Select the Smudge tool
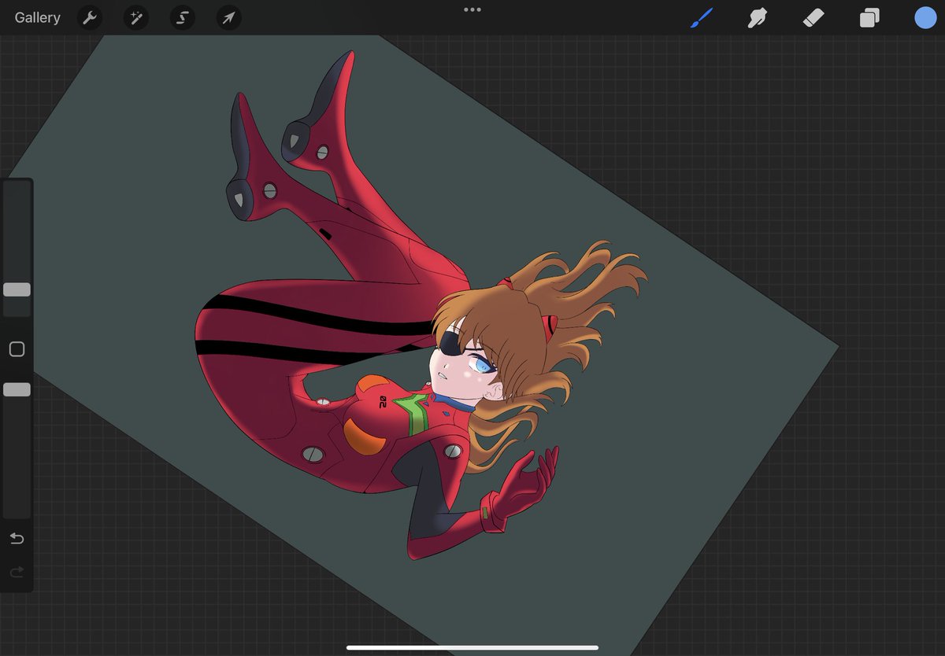The height and width of the screenshot is (656, 945). (758, 17)
